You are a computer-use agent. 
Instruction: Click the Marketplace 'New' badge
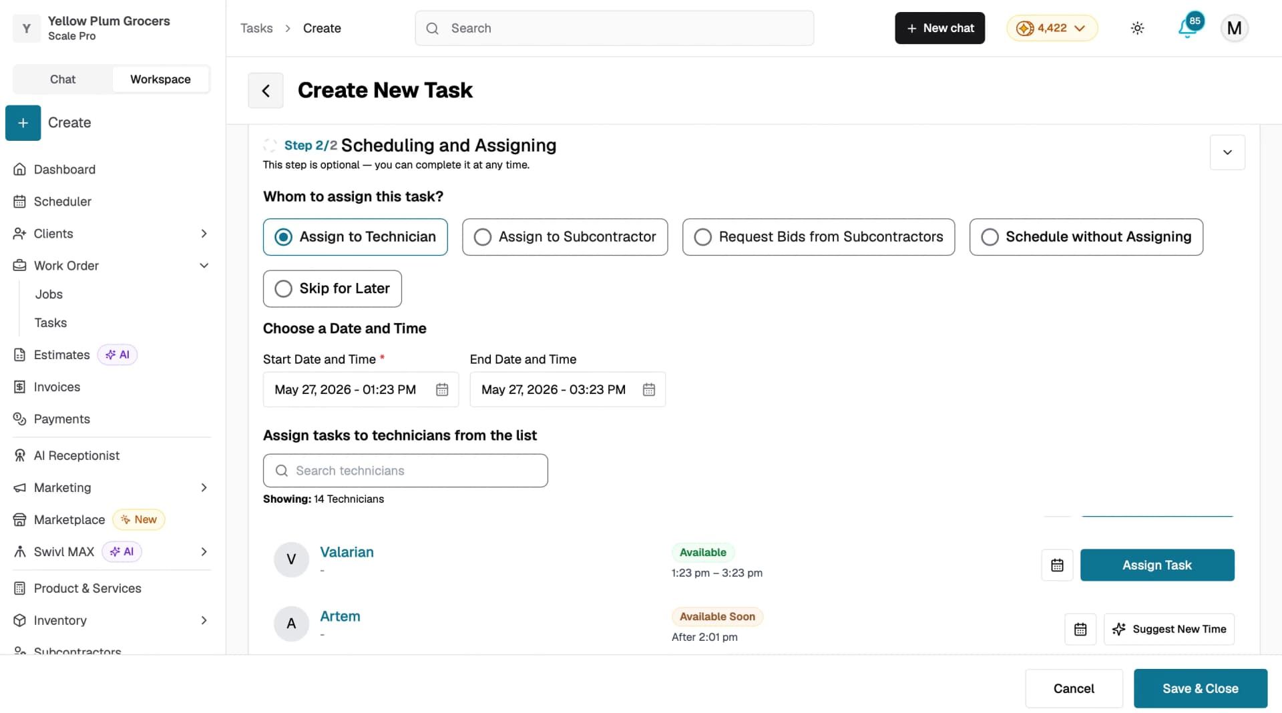pyautogui.click(x=139, y=520)
